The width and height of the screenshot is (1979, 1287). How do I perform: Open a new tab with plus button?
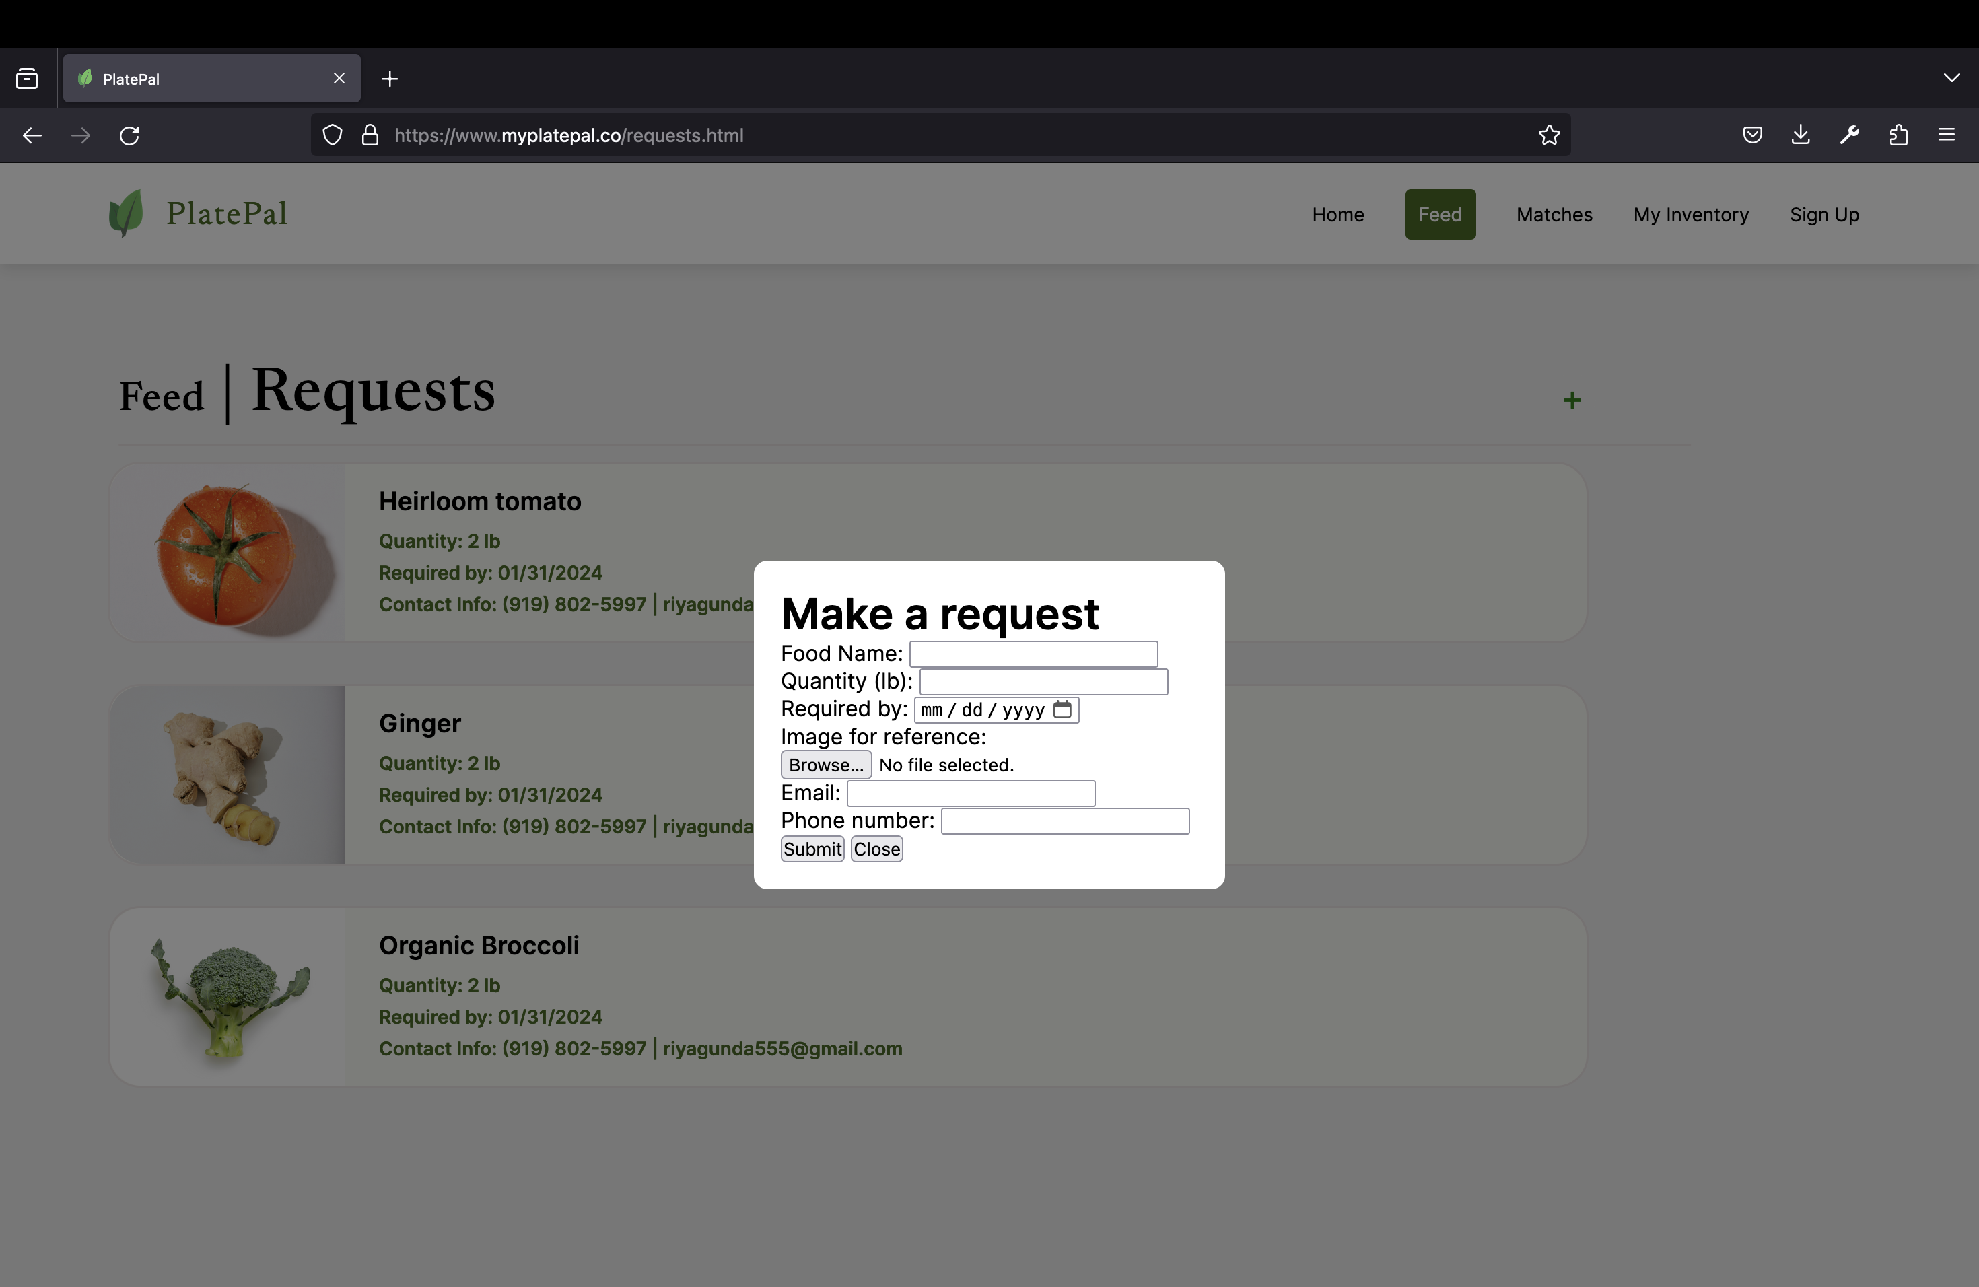coord(389,79)
